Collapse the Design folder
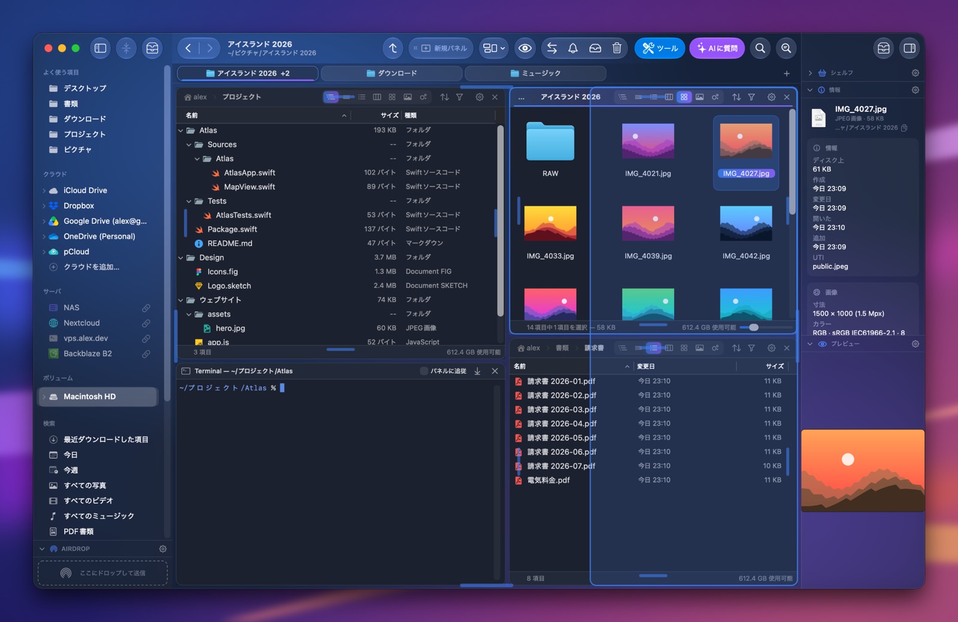The width and height of the screenshot is (958, 622). [x=181, y=258]
